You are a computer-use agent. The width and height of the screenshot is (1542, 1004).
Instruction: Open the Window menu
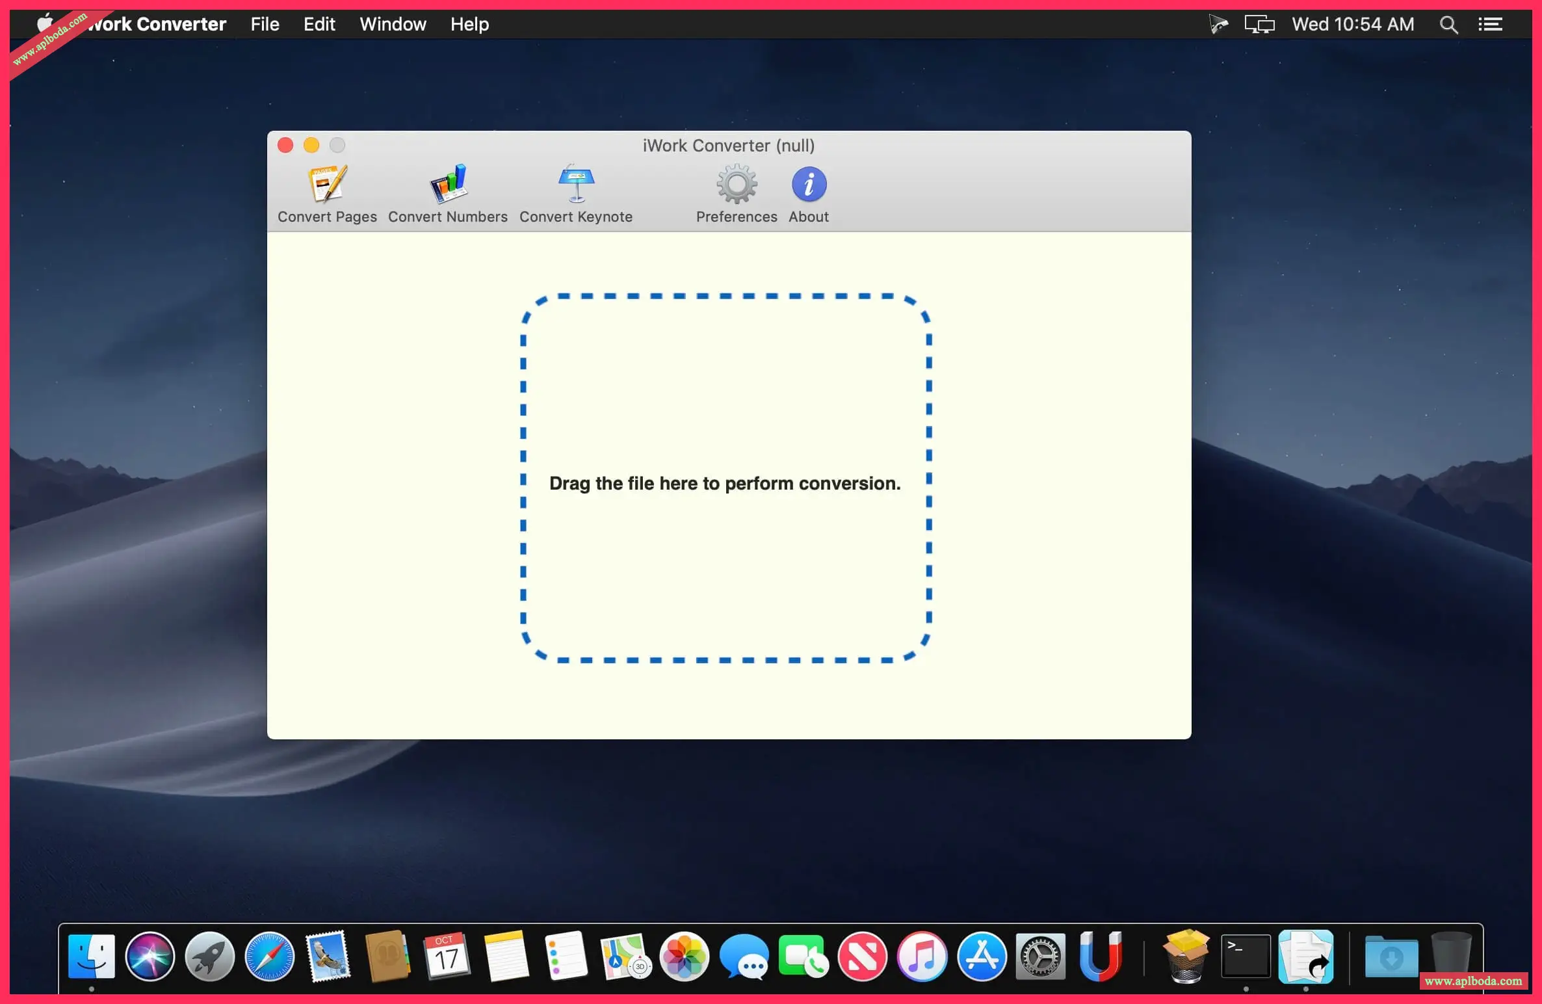click(393, 24)
